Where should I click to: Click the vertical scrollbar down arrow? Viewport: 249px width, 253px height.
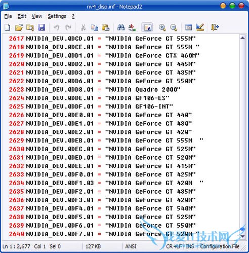click(242, 236)
